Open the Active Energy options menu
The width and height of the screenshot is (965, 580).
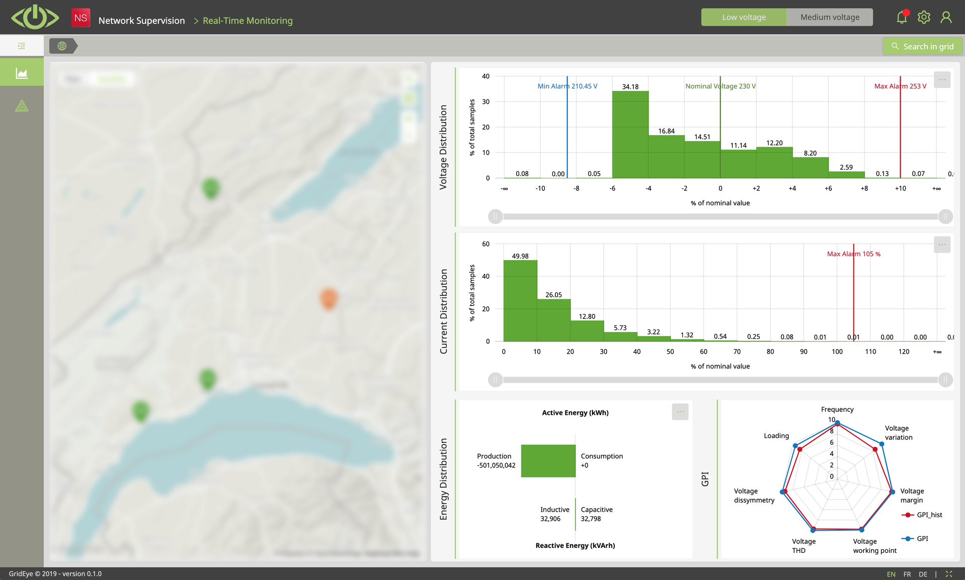[x=680, y=411]
